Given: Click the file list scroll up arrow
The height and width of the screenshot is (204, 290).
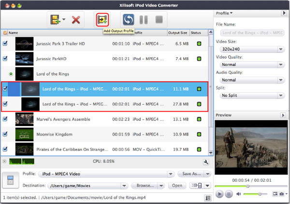Looking at the screenshot, I should 211,32.
